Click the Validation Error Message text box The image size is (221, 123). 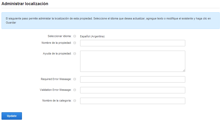[x=132, y=90]
